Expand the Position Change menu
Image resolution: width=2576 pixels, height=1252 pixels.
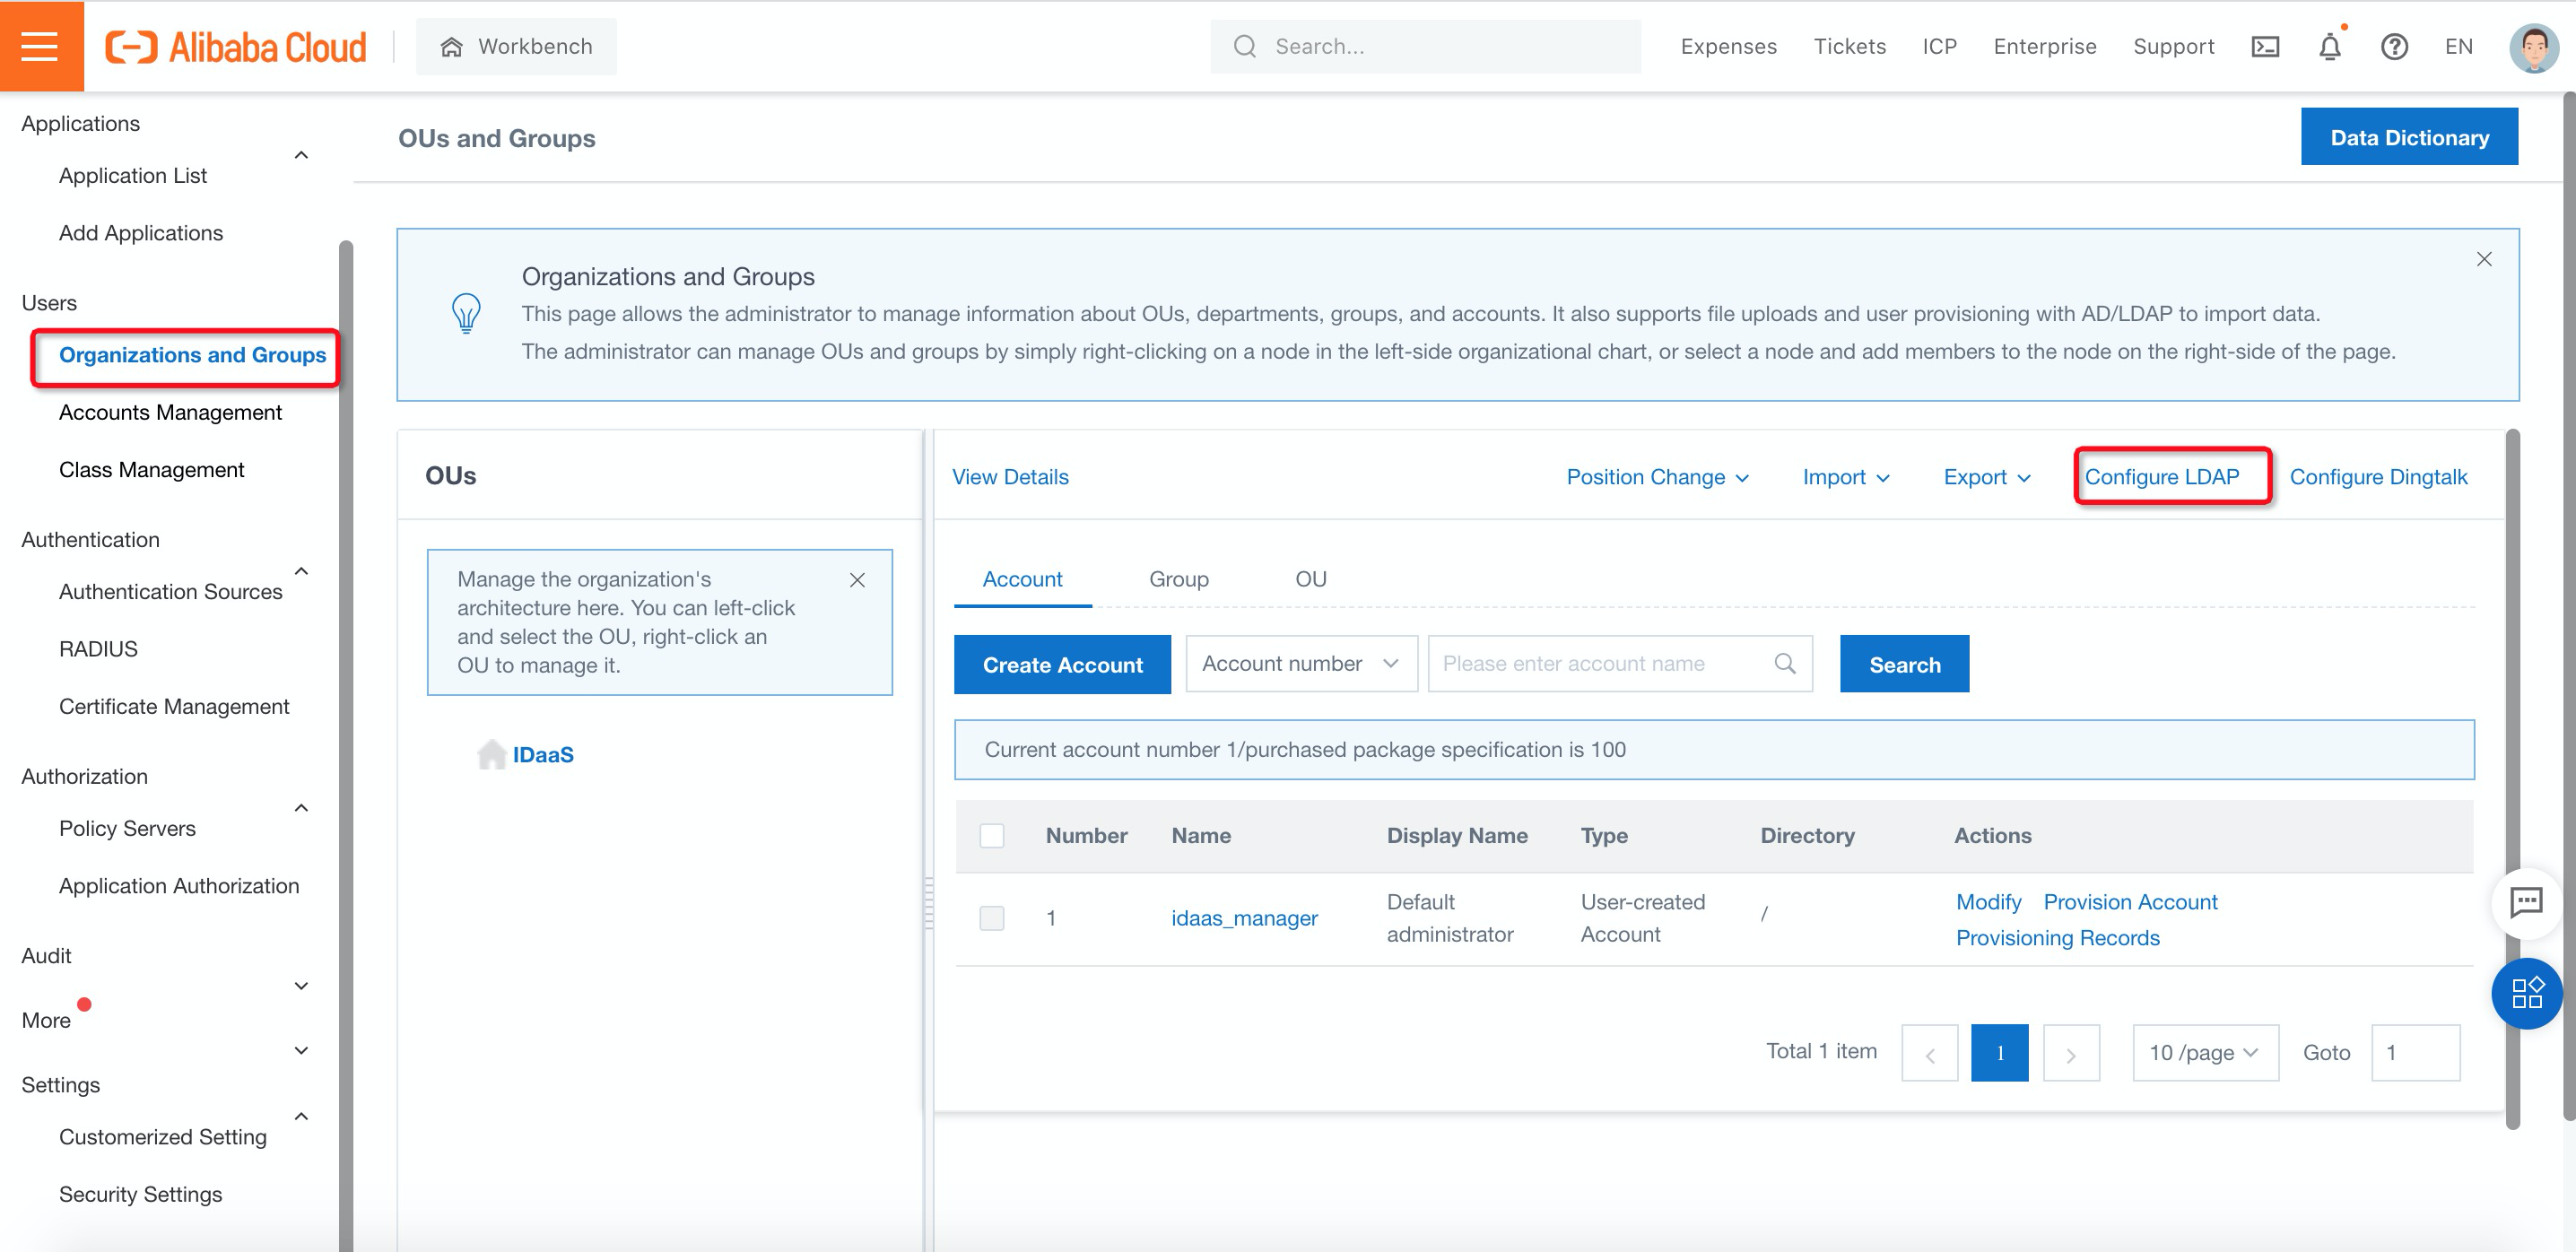coord(1656,477)
